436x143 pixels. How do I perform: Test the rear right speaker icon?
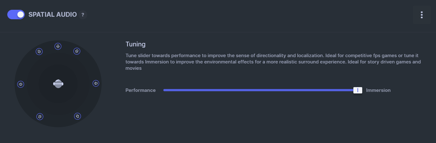pyautogui.click(x=78, y=116)
